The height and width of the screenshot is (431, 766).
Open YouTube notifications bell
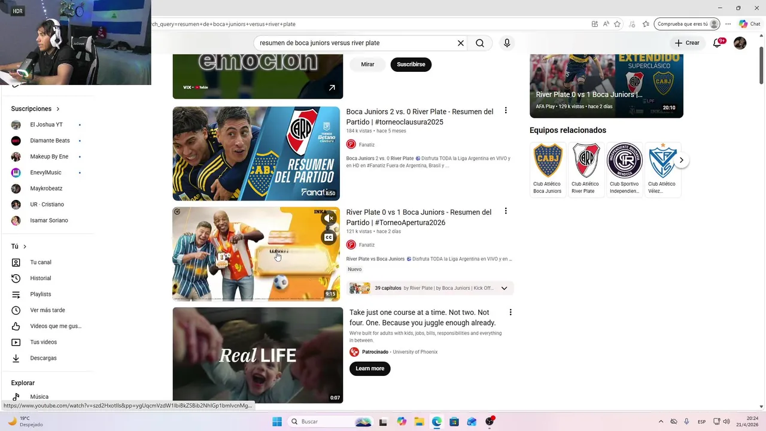pos(718,43)
